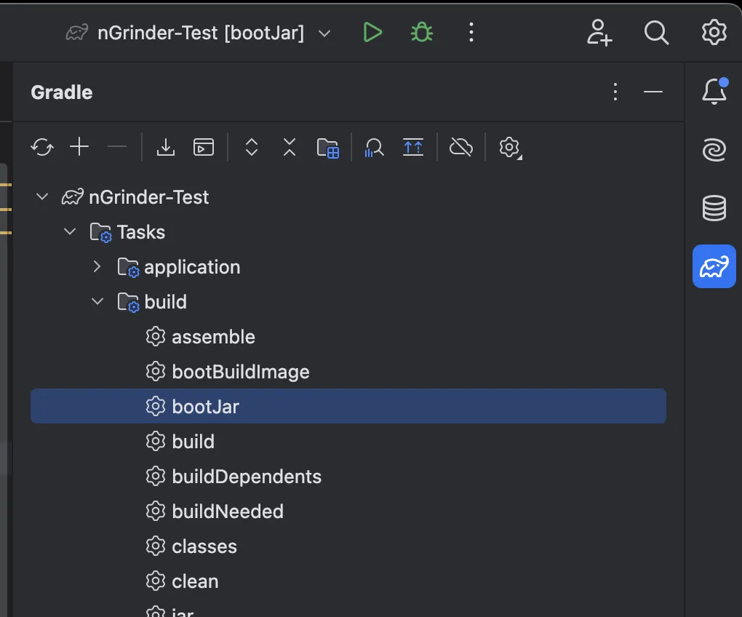The width and height of the screenshot is (742, 617).
Task: Select the classes task
Action: 348,546
